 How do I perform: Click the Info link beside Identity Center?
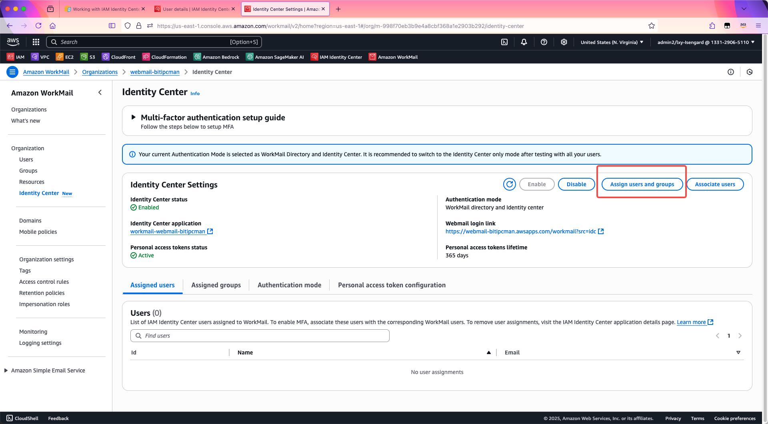(x=195, y=94)
